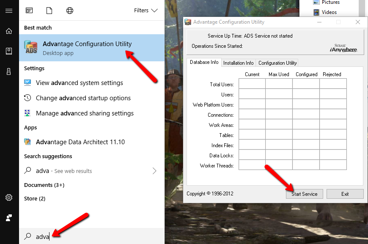Click the Exit button
The height and width of the screenshot is (244, 368).
(x=345, y=194)
